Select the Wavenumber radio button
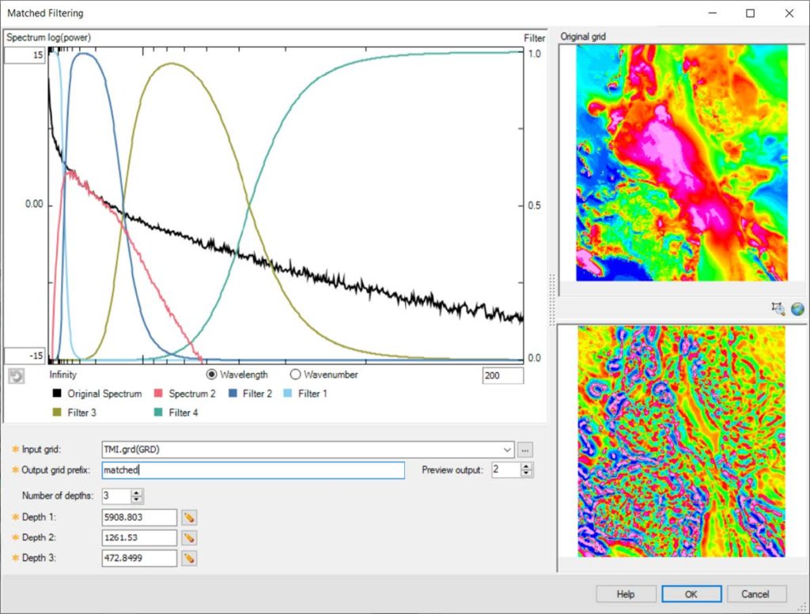Viewport: 810px width, 614px height. pos(297,375)
